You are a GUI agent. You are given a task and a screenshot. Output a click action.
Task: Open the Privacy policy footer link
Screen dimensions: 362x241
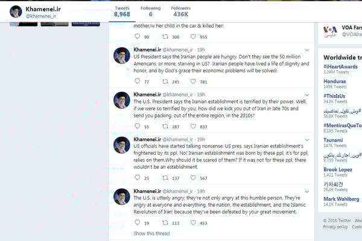tap(335, 227)
